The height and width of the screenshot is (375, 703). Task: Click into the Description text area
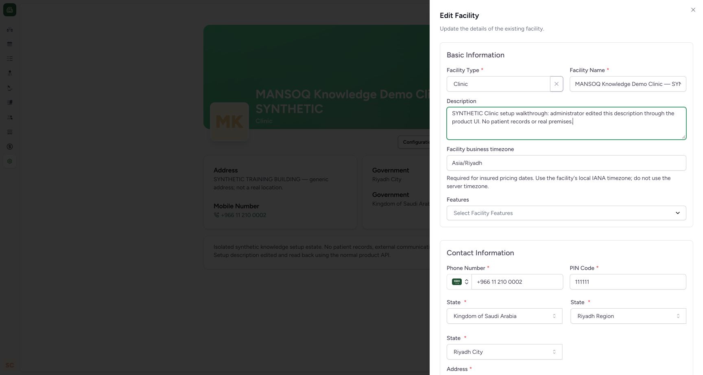coord(566,123)
